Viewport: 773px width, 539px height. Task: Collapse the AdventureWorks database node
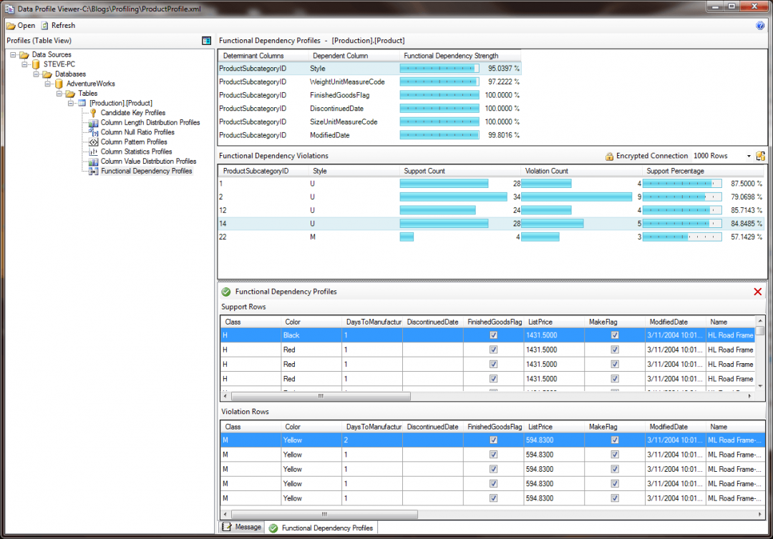point(48,83)
